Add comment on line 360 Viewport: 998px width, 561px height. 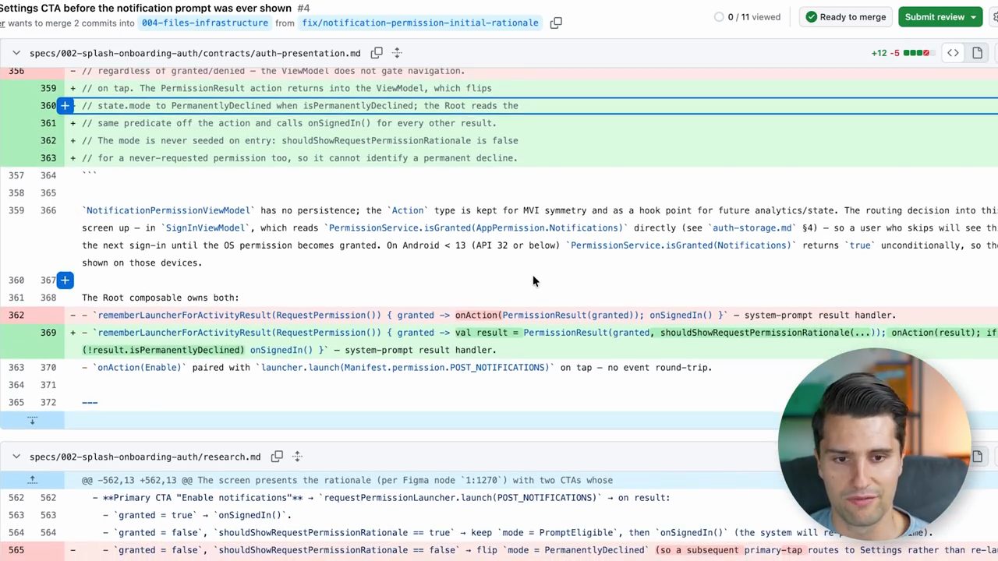[x=65, y=105]
